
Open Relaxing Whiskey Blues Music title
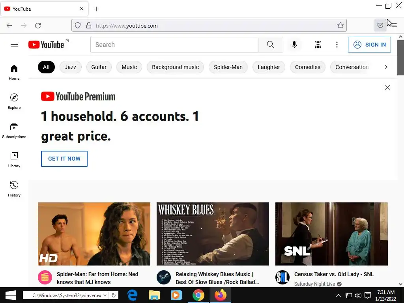217,278
